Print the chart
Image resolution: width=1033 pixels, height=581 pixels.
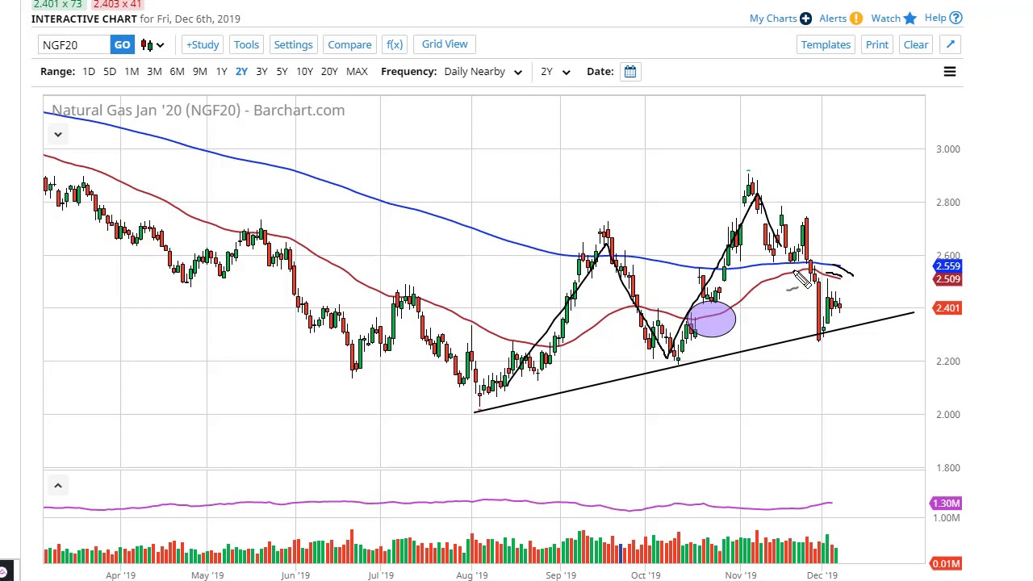pyautogui.click(x=877, y=44)
